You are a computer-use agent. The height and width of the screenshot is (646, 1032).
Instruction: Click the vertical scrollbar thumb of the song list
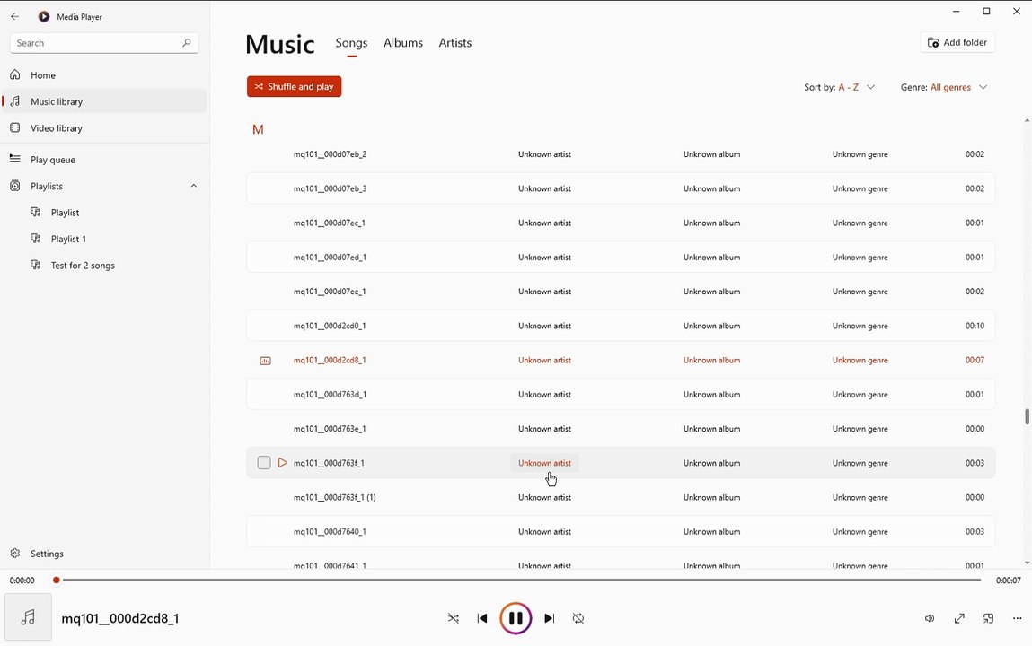pyautogui.click(x=1026, y=416)
